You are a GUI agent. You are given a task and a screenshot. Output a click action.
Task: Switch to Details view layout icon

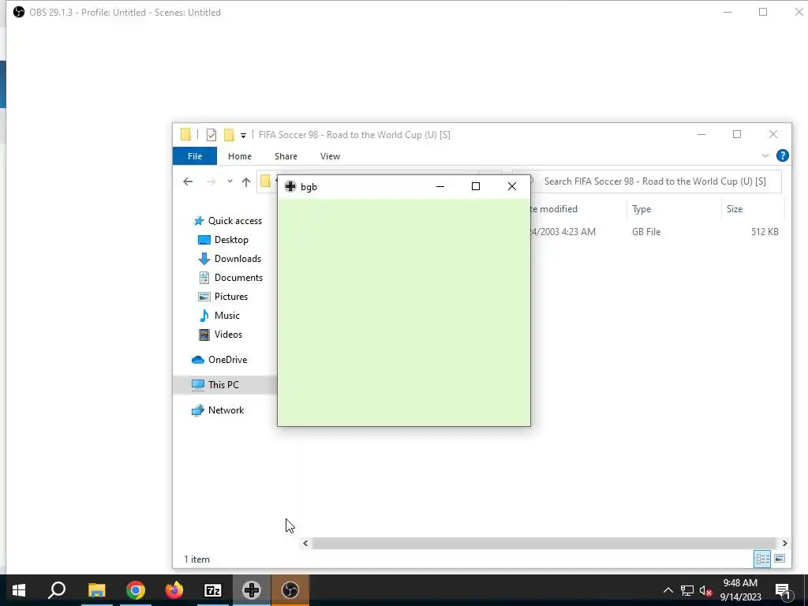(762, 559)
